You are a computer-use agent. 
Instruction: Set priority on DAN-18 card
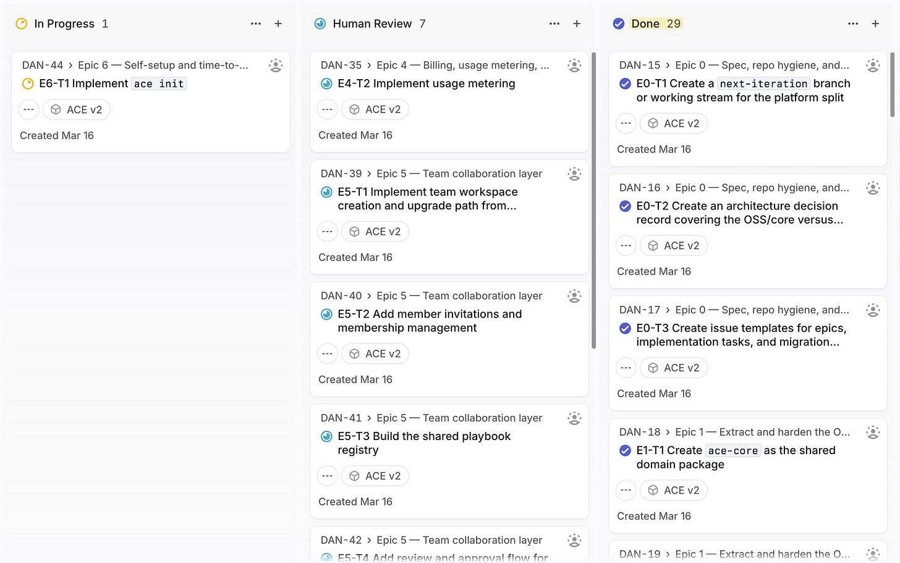click(626, 491)
